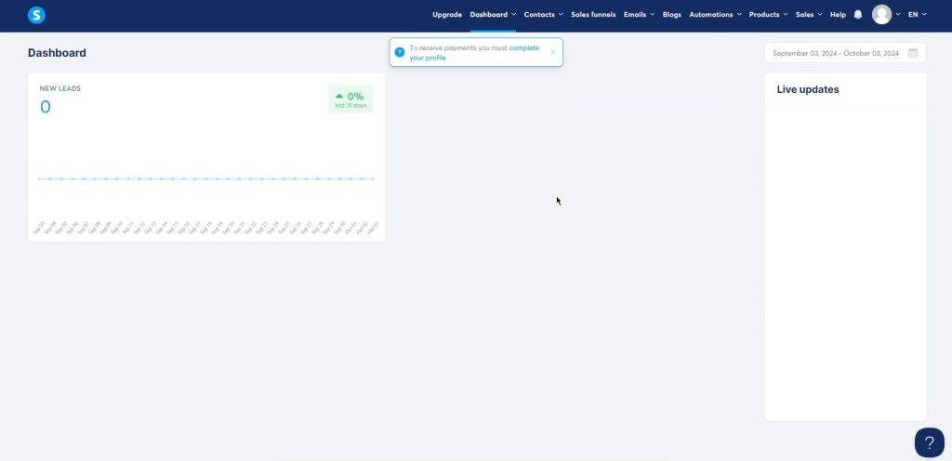Expand the Automations dropdown chevron
The height and width of the screenshot is (461, 952).
[x=739, y=15]
